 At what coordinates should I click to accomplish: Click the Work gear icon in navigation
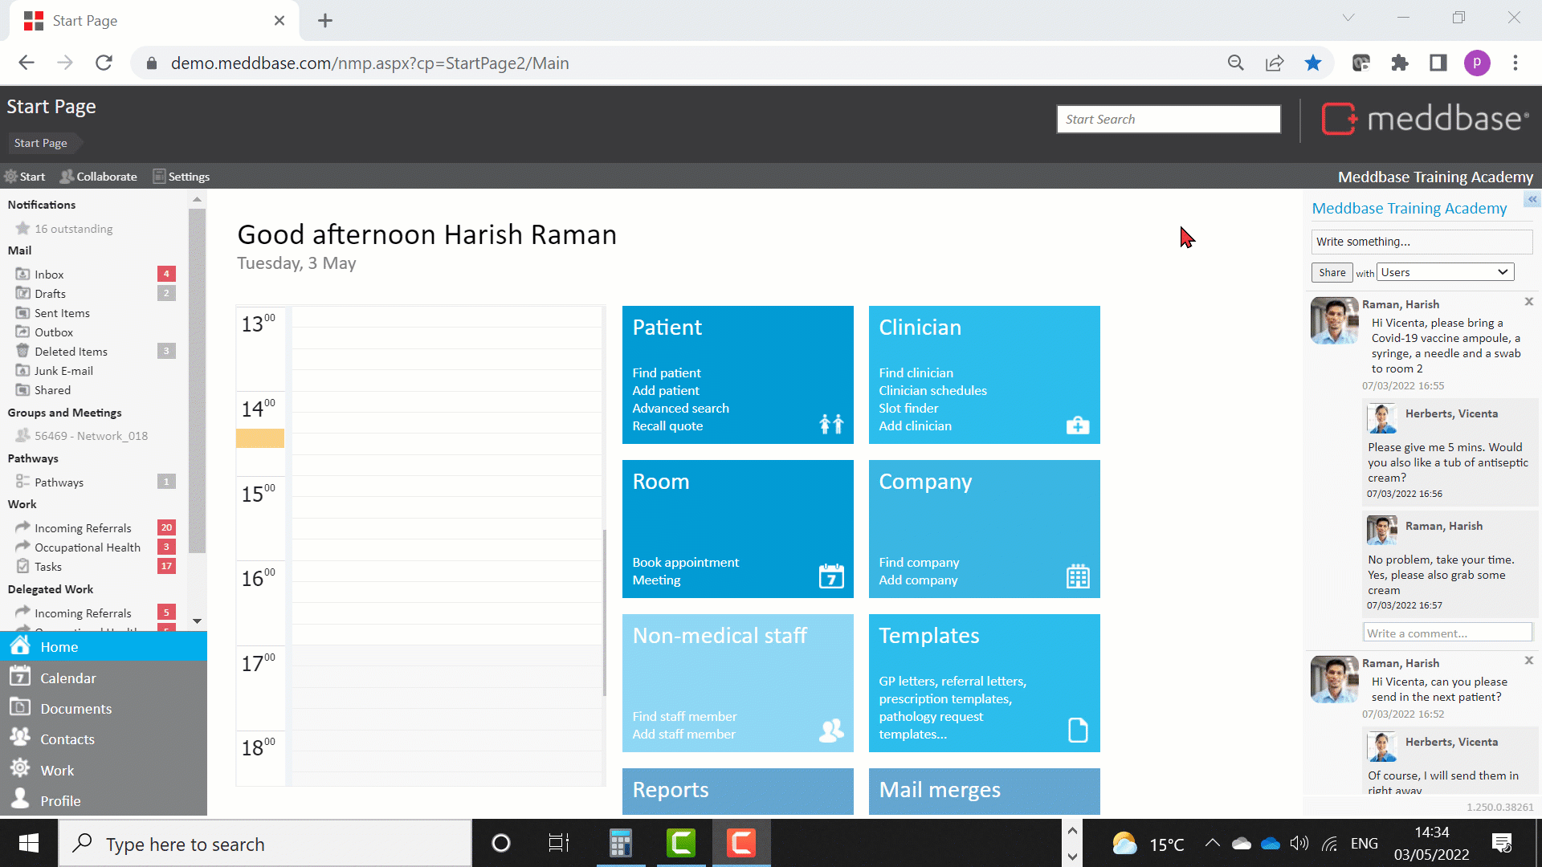click(20, 768)
